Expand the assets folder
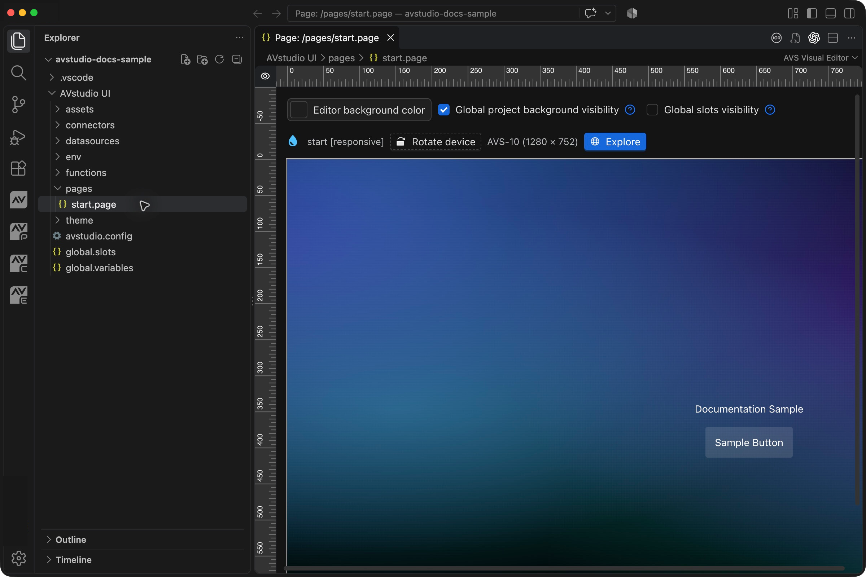Screen dimensions: 866x577 [143, 109]
